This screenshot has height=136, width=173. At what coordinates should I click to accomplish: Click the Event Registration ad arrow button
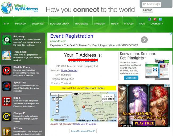pyautogui.click(x=144, y=40)
